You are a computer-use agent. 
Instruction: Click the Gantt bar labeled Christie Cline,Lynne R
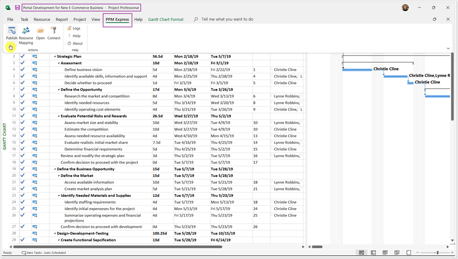click(395, 76)
